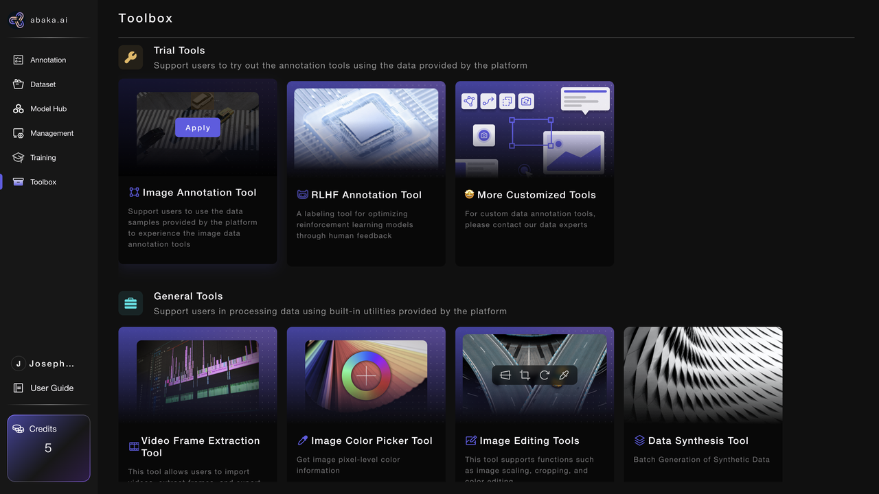879x494 pixels.
Task: Click the Annotation sidebar icon
Action: click(x=18, y=60)
